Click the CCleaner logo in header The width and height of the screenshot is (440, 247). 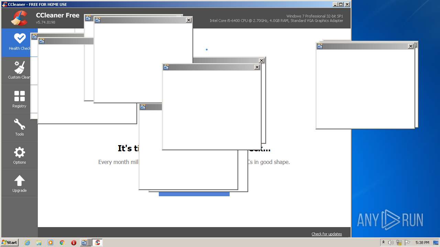point(19,18)
